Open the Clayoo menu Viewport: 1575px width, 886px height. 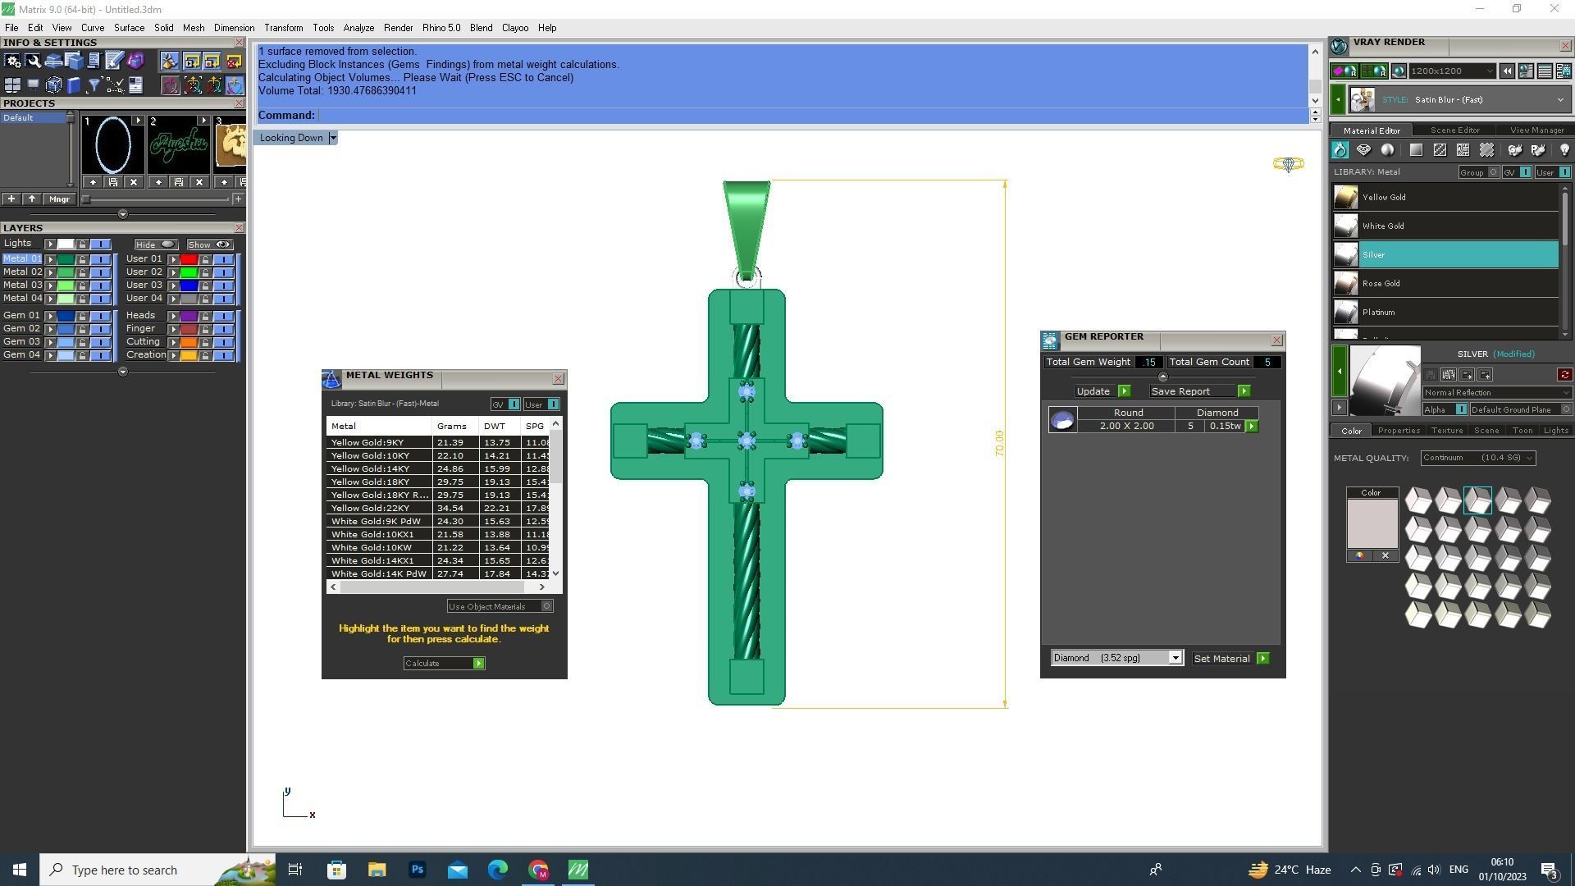pos(515,28)
